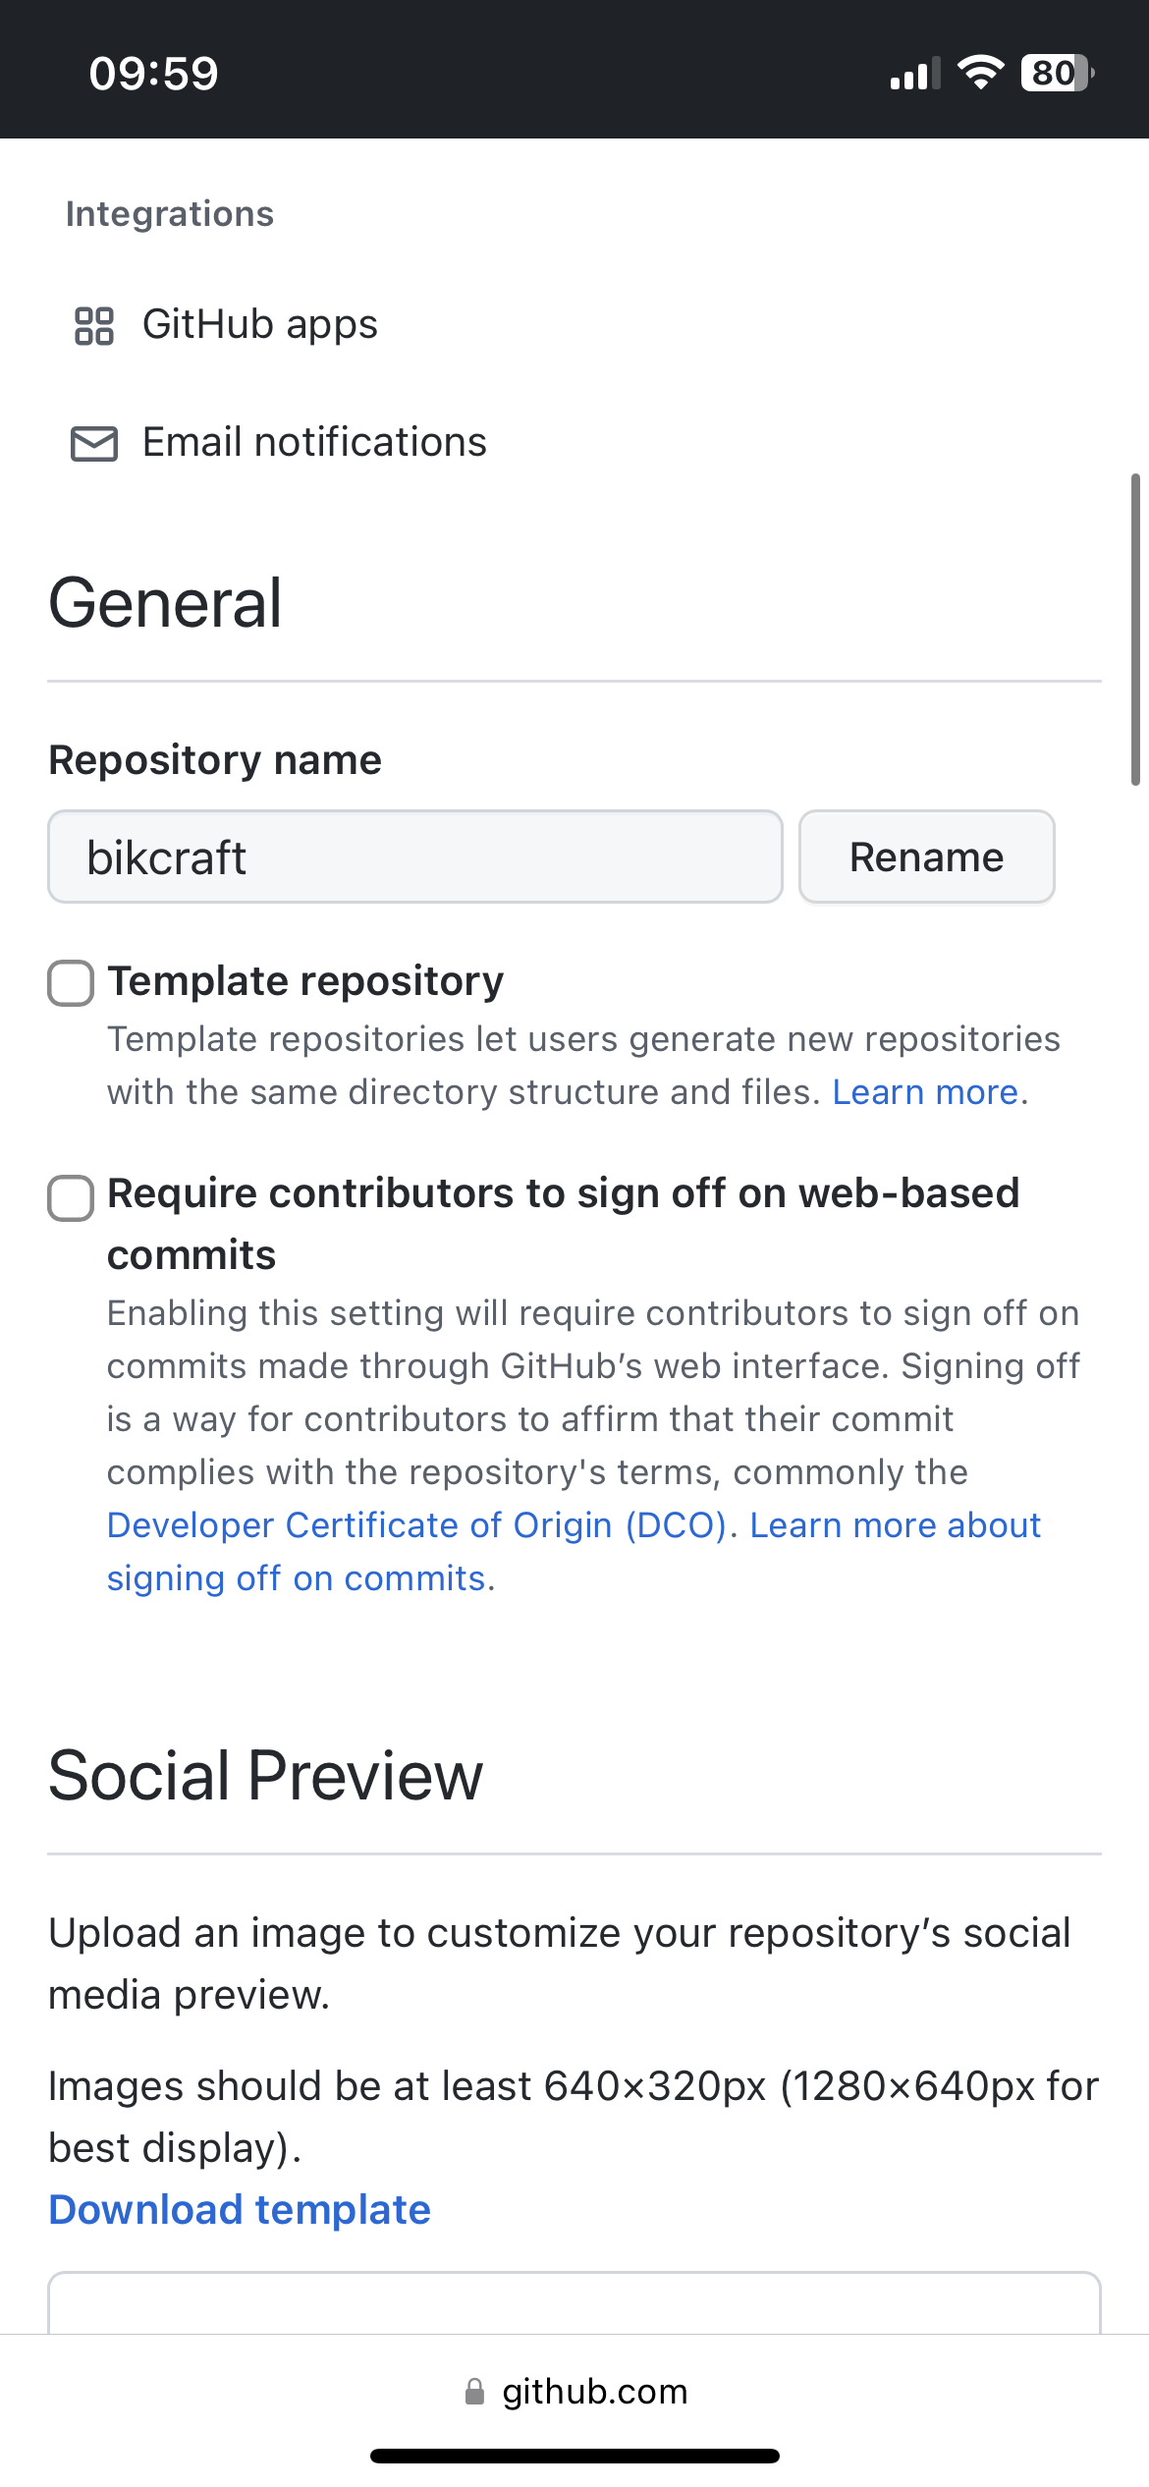Click the repository name field showing bikcraft
1149x2487 pixels.
(414, 857)
